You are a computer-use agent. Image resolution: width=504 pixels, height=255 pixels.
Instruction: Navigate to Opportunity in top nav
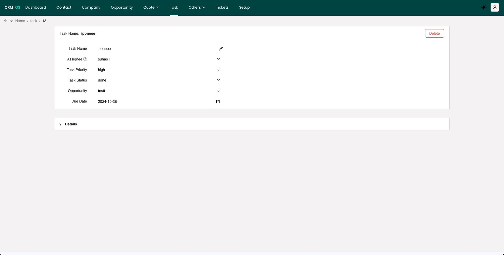(122, 7)
